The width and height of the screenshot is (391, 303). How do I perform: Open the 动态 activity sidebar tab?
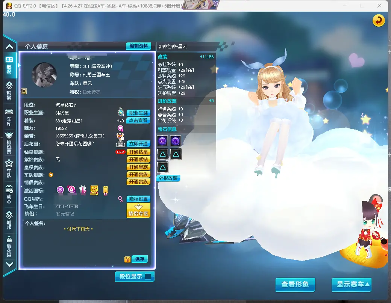coord(9,194)
